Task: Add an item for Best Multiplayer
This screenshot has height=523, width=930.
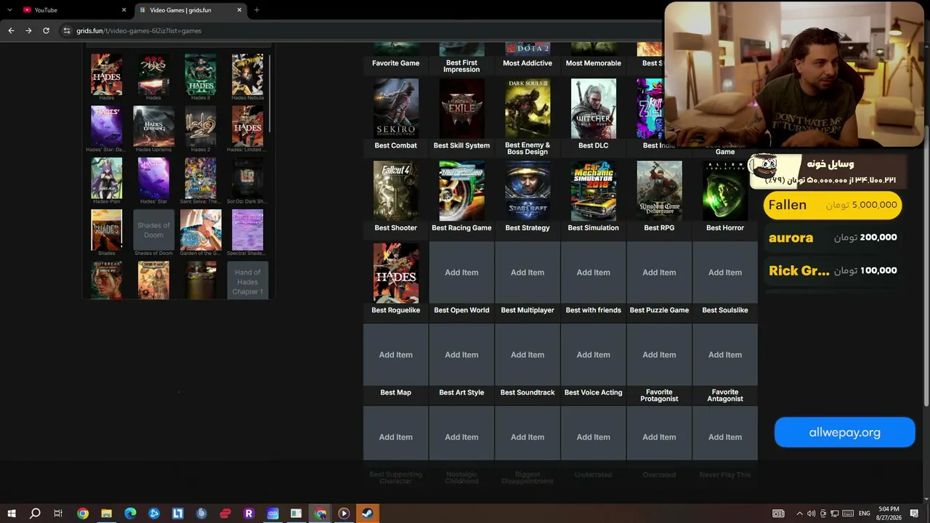Action: pos(527,272)
